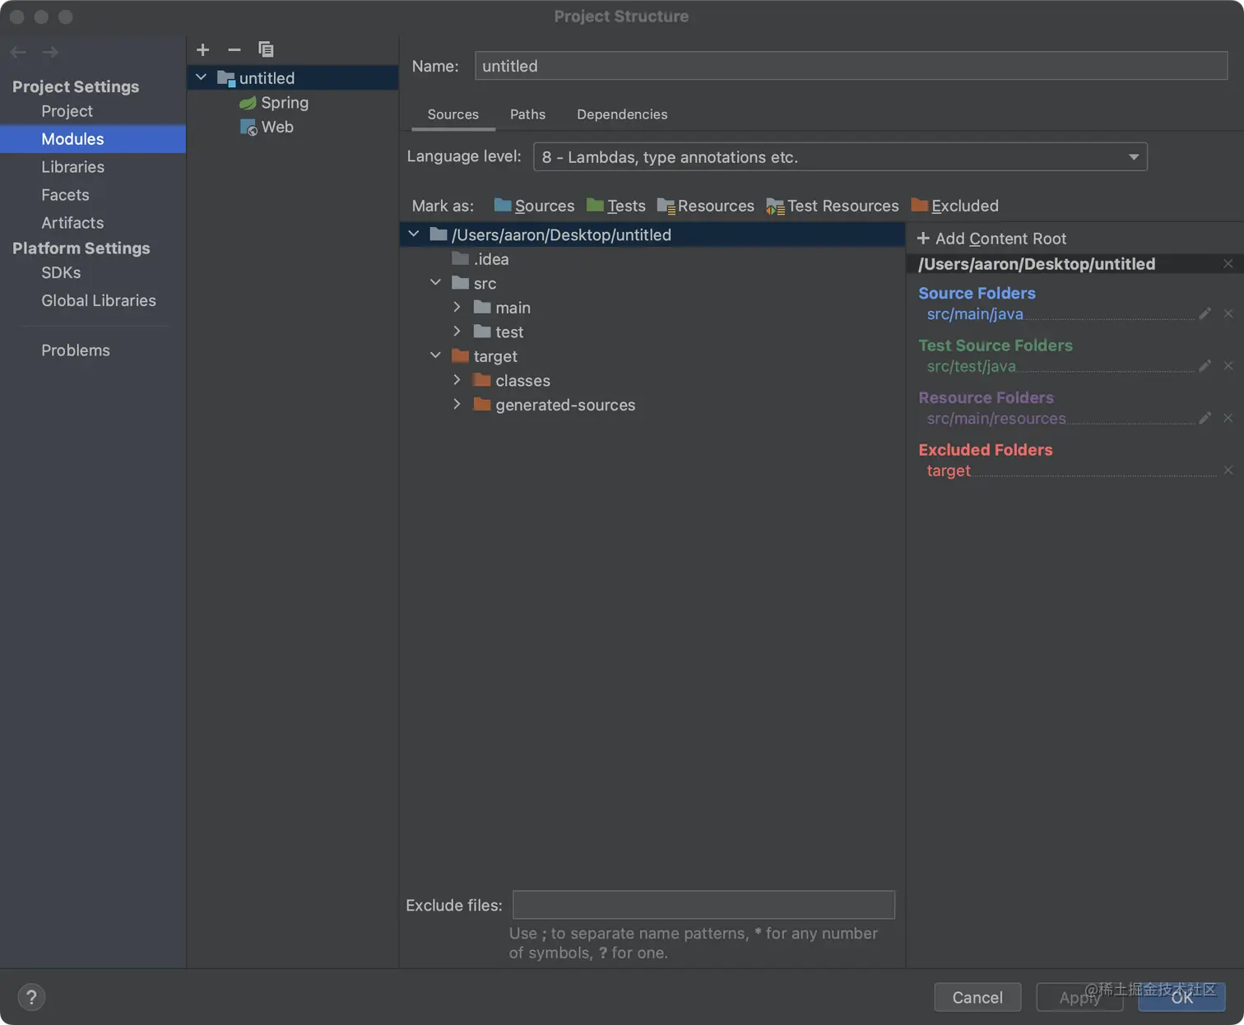This screenshot has width=1244, height=1025.
Task: Unmark src/test/java test source folder
Action: tap(1228, 366)
